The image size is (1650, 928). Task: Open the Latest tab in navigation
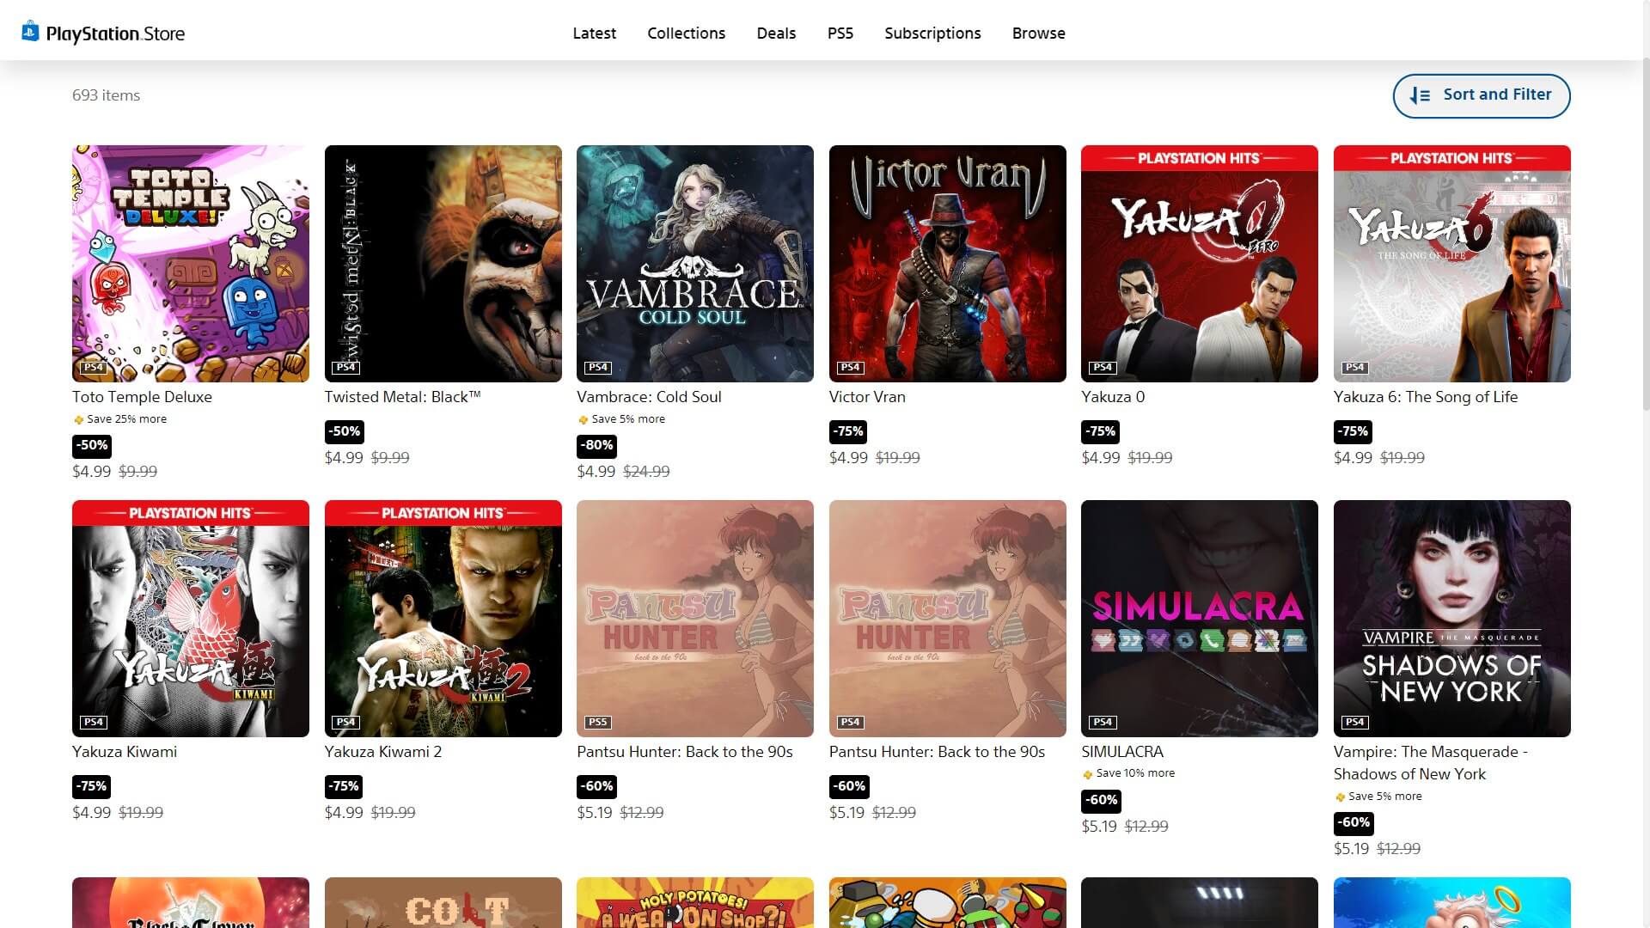[594, 34]
